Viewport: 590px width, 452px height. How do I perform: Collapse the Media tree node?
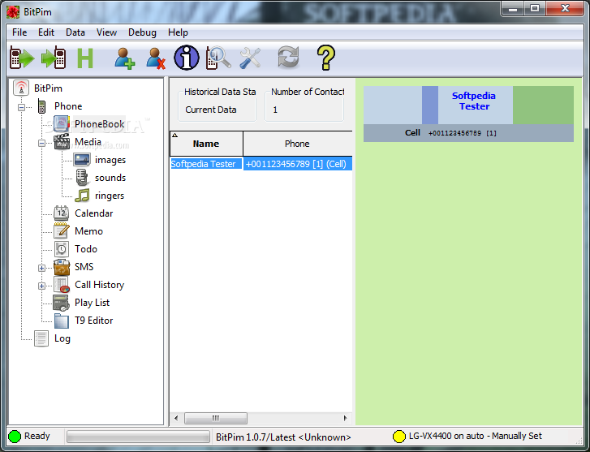[41, 143]
